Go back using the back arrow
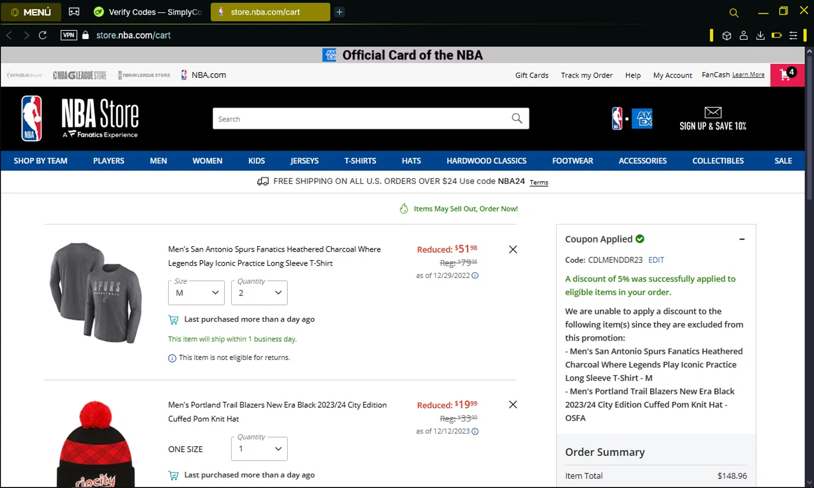This screenshot has height=488, width=814. click(x=9, y=35)
